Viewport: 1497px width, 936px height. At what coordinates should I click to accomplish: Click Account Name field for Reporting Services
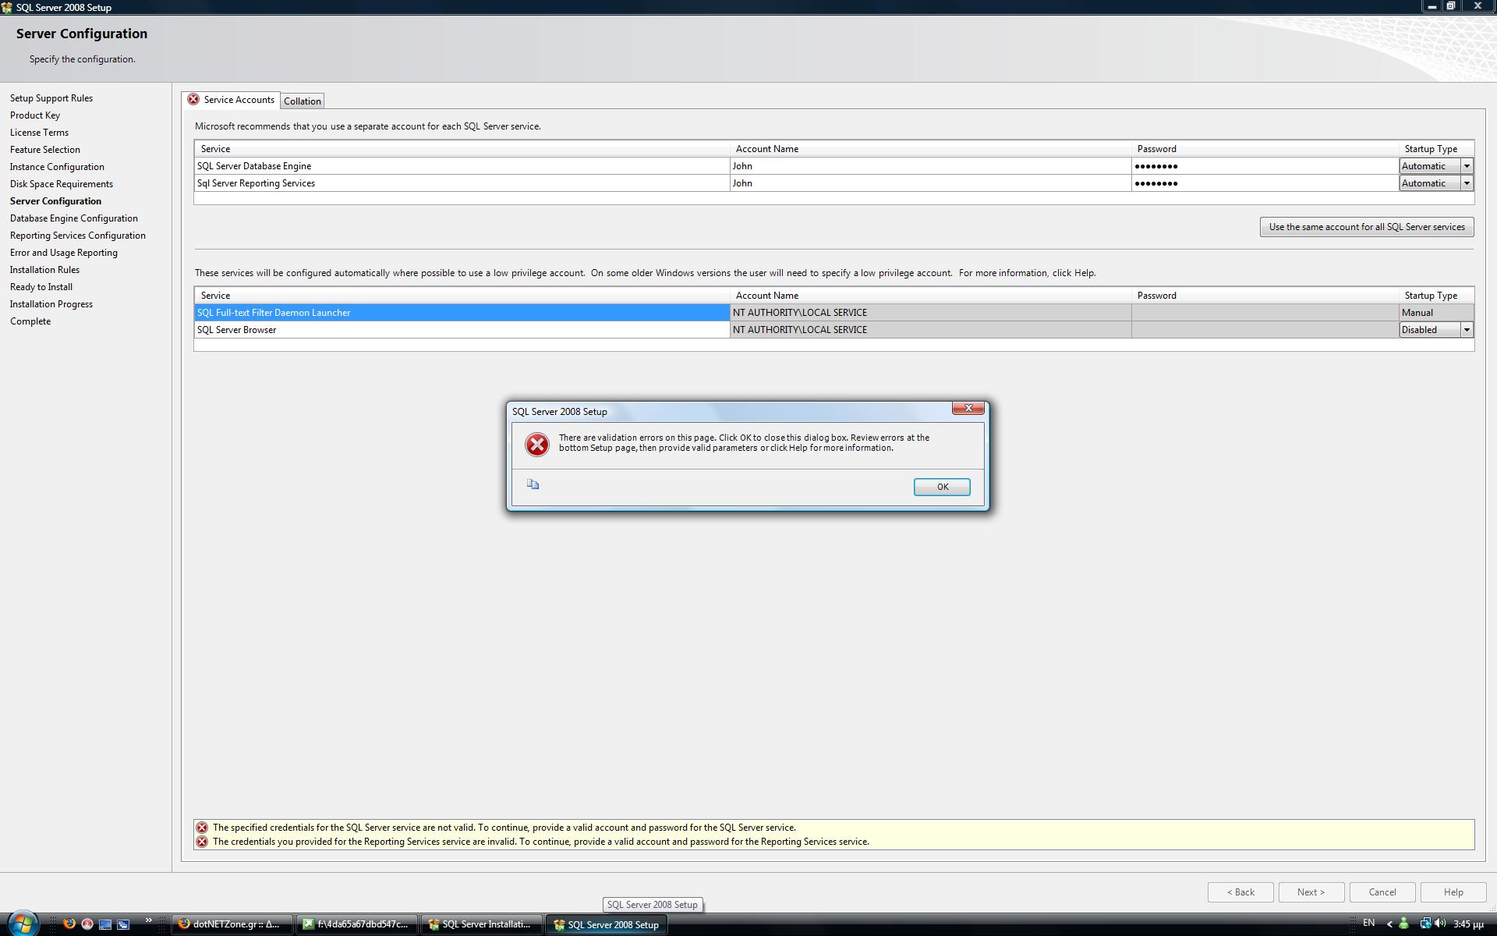930,183
